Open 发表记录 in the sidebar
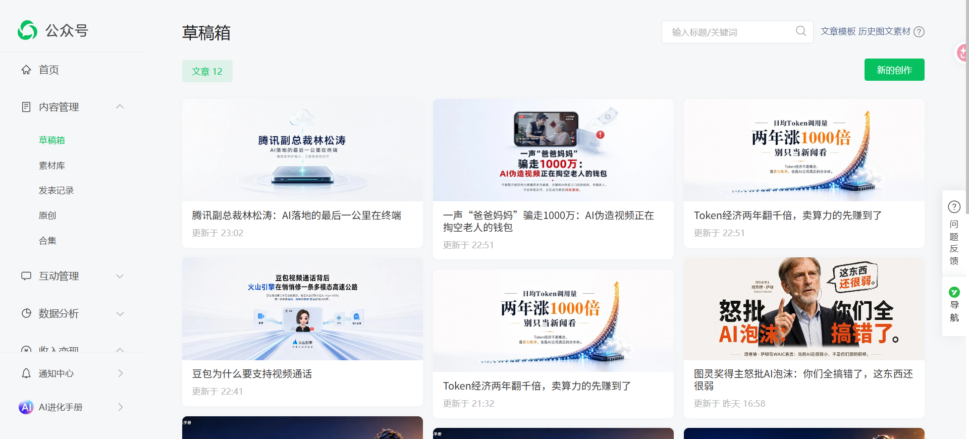 coord(57,190)
